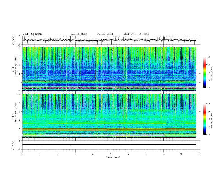The width and height of the screenshot is (224, 173).
Task: Click the ch.2 colorbar "log(PSD)(V²/Hz)" label
Action: pos(212,120)
